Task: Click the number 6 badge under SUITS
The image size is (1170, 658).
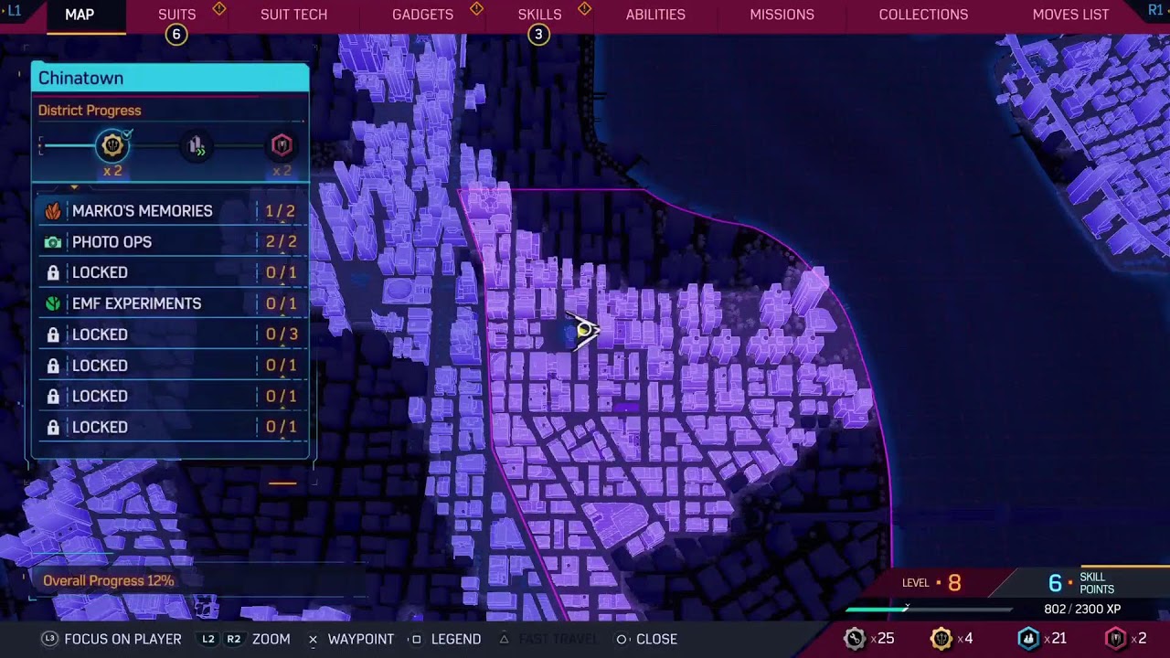Action: 176,35
